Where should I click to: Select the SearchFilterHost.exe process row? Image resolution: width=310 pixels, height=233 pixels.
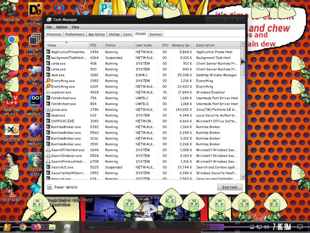(x=143, y=150)
